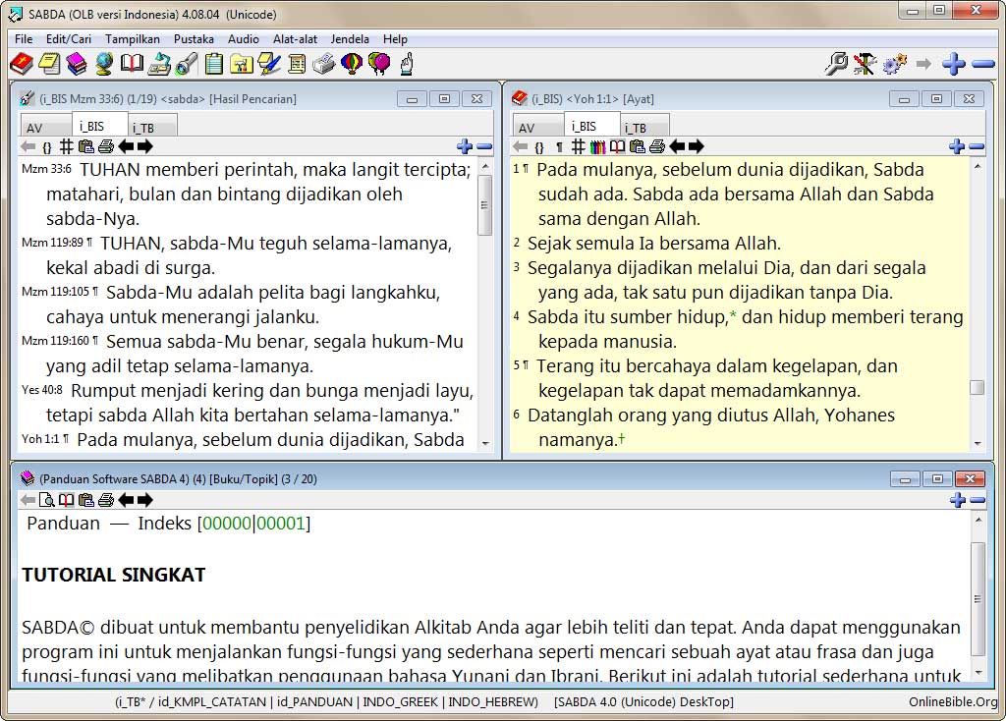Click the hot air balloon toolbar icon

pos(352,65)
